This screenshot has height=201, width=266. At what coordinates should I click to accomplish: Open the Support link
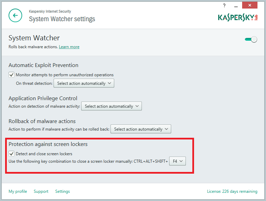41,191
